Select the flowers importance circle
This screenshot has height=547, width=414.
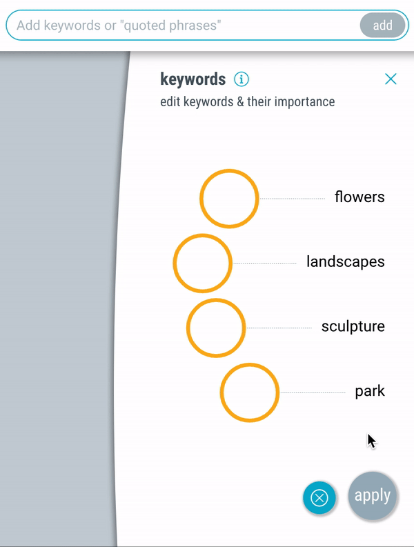[x=229, y=199]
